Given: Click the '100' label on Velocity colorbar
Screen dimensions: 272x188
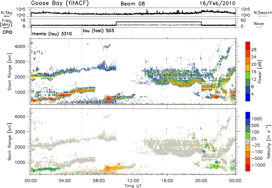Looking at the screenshot, I should (x=255, y=132).
